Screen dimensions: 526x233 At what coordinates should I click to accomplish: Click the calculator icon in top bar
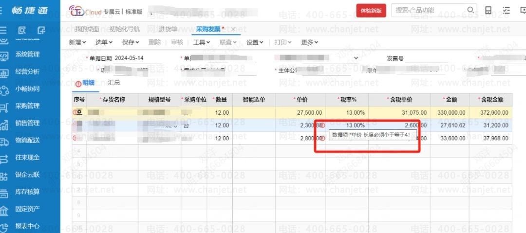488,10
